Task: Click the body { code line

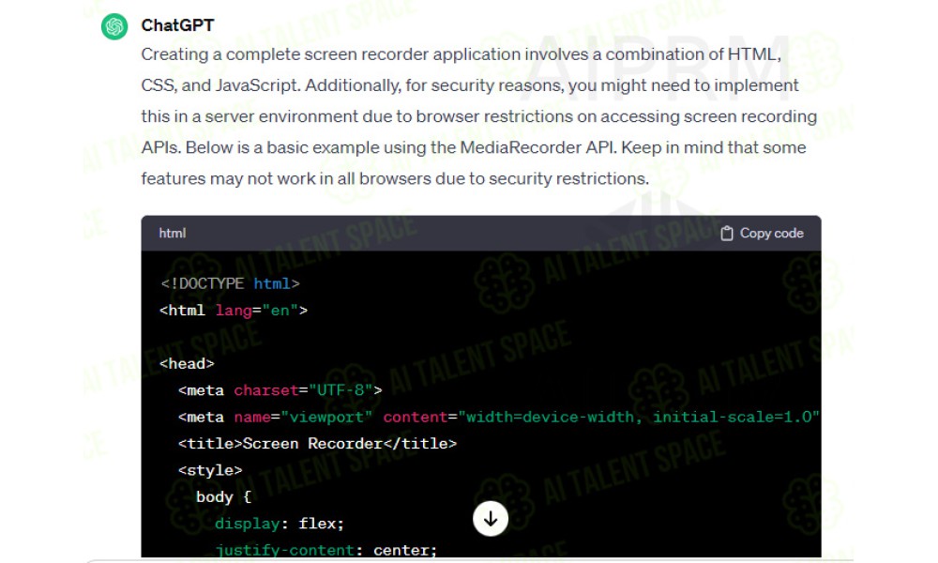Action: [224, 497]
